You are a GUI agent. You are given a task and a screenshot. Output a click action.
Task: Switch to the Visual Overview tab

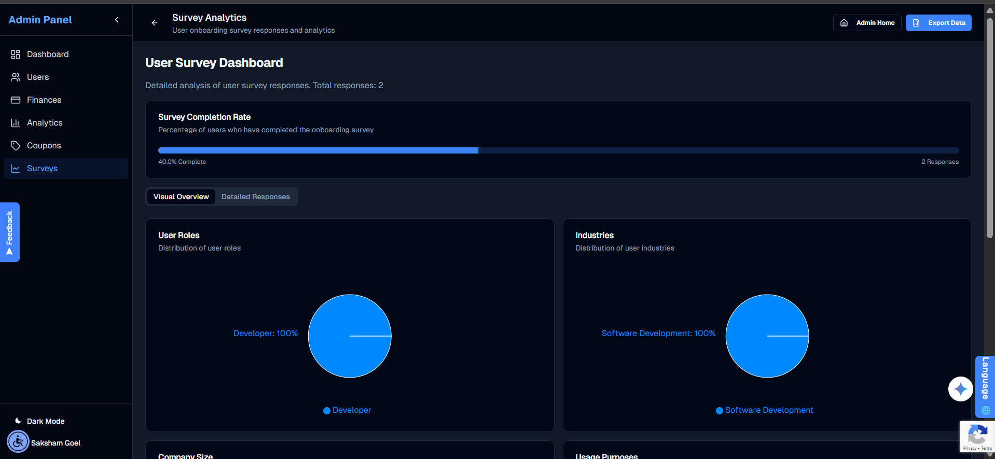click(x=181, y=197)
